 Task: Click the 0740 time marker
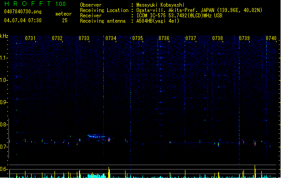point(271,38)
